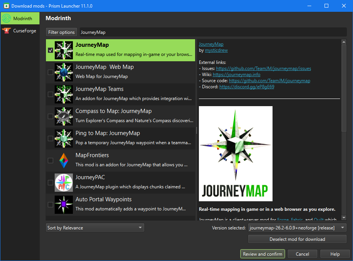
Task: Select the JourneyPAC title
Action: coord(90,177)
